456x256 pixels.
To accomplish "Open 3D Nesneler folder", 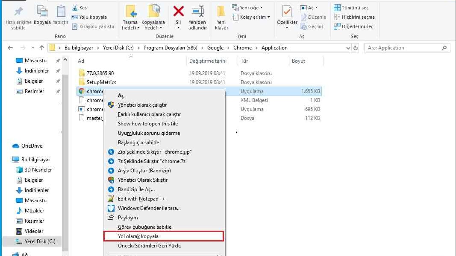I will pyautogui.click(x=38, y=169).
